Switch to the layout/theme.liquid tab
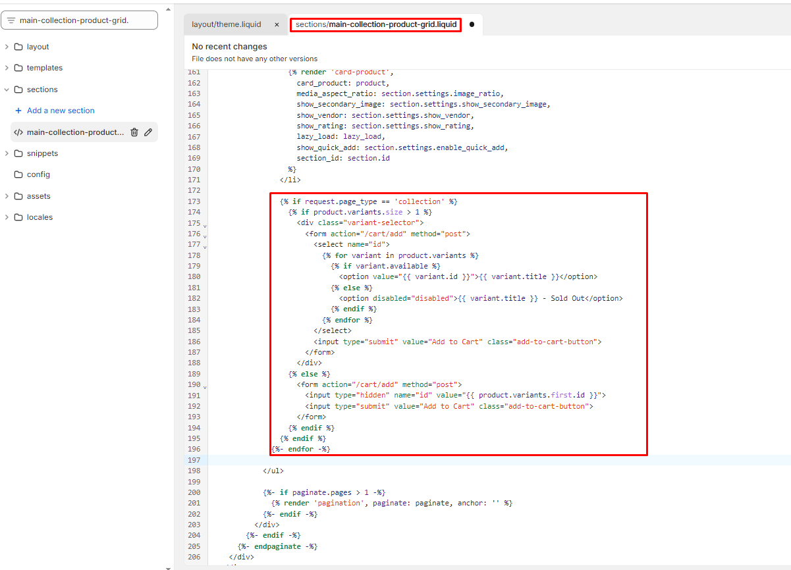Screen dimensions: 791x570 (x=227, y=24)
